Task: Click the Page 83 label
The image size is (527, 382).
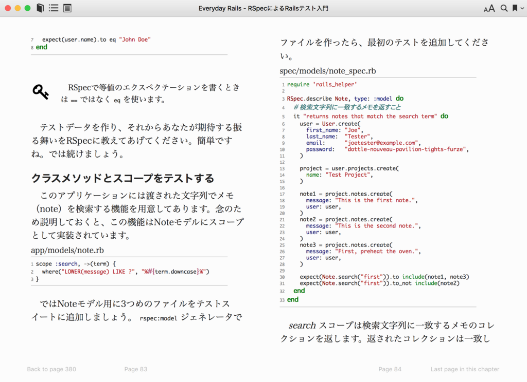Action: coord(136,369)
